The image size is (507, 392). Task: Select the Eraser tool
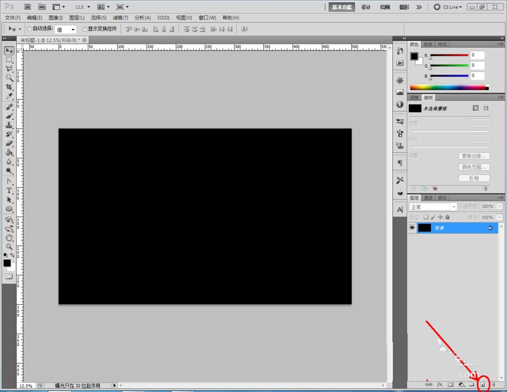(x=9, y=143)
